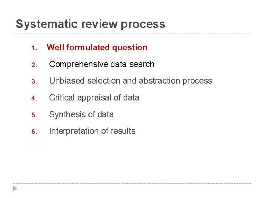The image size is (264, 198).
Task: Click the dashed line below the title
Action: 132,33
